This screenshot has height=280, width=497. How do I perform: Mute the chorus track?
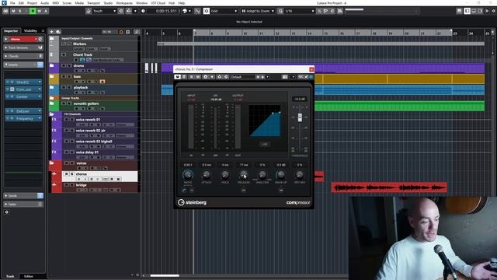click(67, 174)
